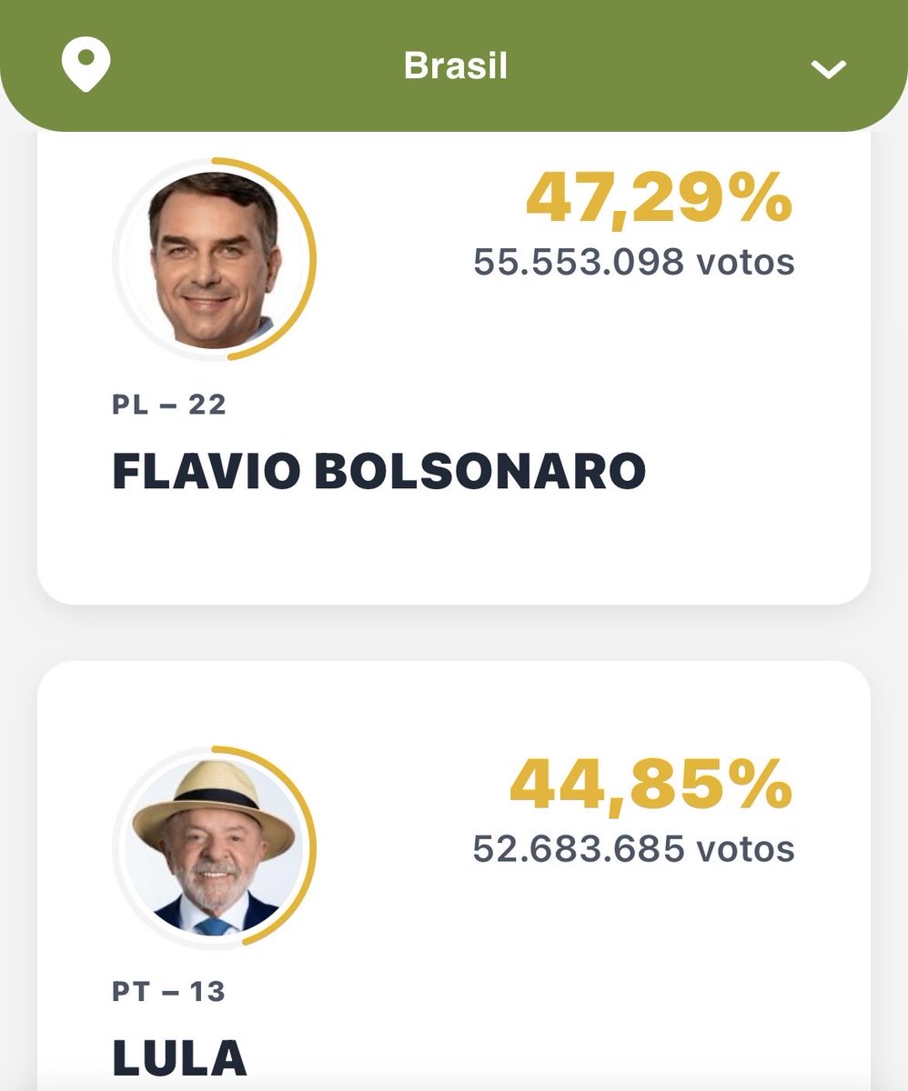
Task: Tap the location pin icon
Action: 86,65
